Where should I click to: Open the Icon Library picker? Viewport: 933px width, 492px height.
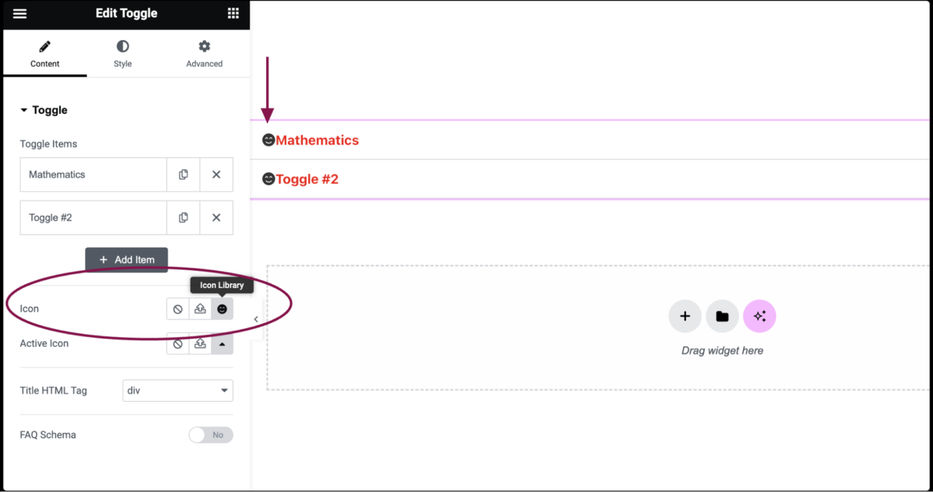[x=222, y=309]
